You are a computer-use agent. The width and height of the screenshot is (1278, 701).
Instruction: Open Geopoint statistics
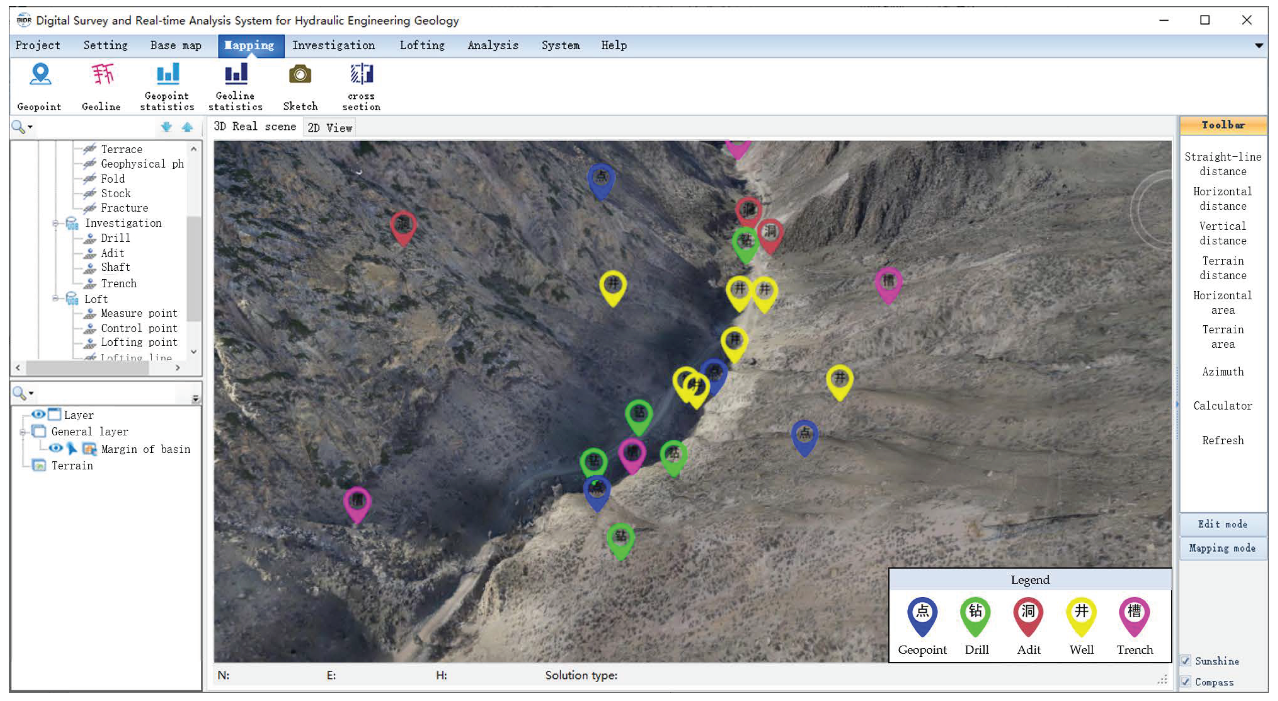pos(167,75)
